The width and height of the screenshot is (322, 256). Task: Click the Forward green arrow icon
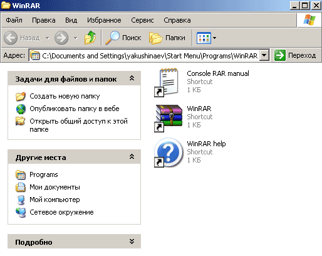click(x=61, y=38)
